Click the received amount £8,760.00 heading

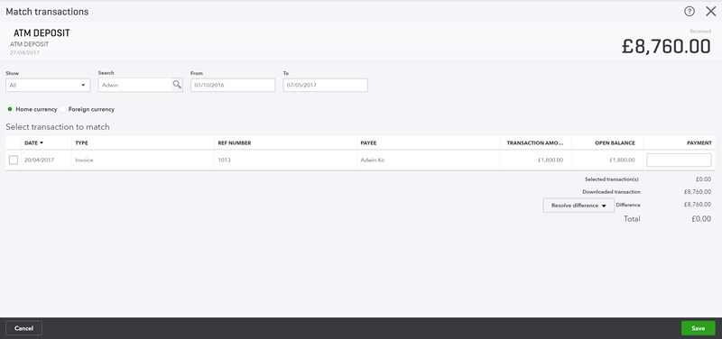pyautogui.click(x=666, y=47)
